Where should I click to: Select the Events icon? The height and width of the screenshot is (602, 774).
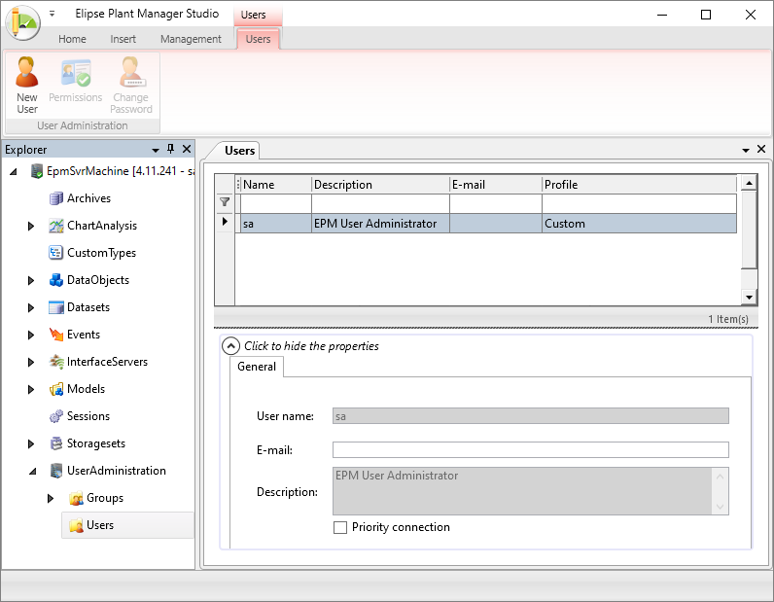point(55,335)
